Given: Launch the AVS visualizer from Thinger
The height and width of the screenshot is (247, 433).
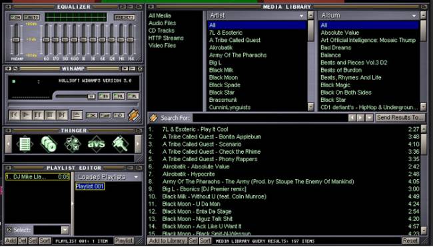Looking at the screenshot, I should (96, 144).
